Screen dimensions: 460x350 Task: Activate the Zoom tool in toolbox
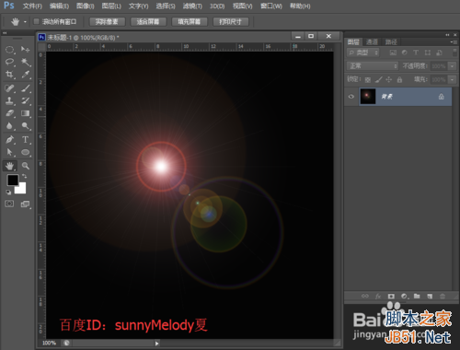click(x=26, y=166)
